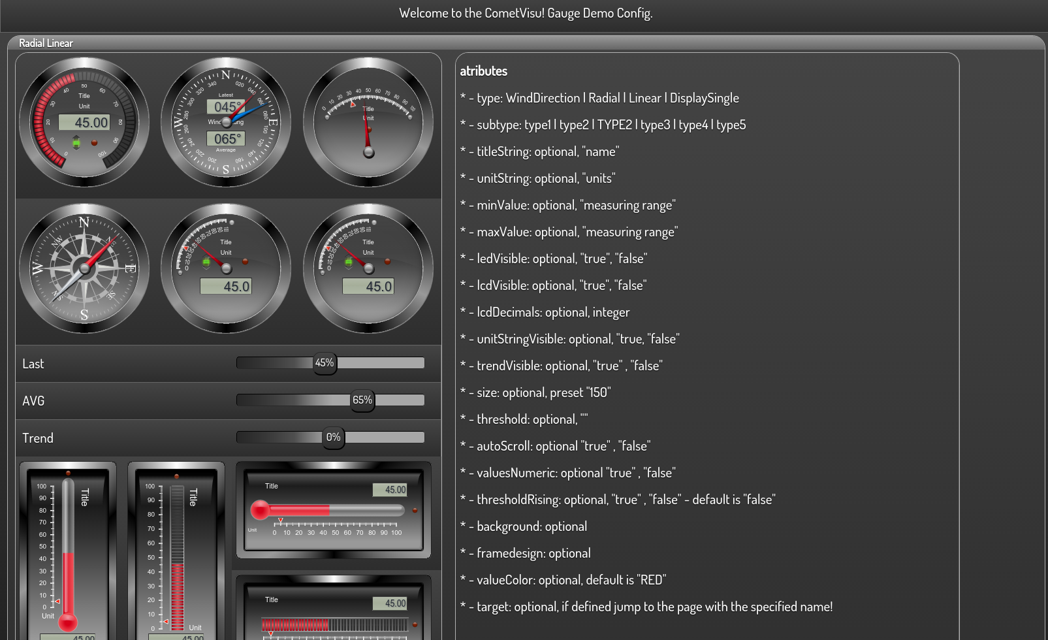Click the horizontal red bargraph gauge at bottom
The height and width of the screenshot is (640, 1048).
click(x=334, y=607)
